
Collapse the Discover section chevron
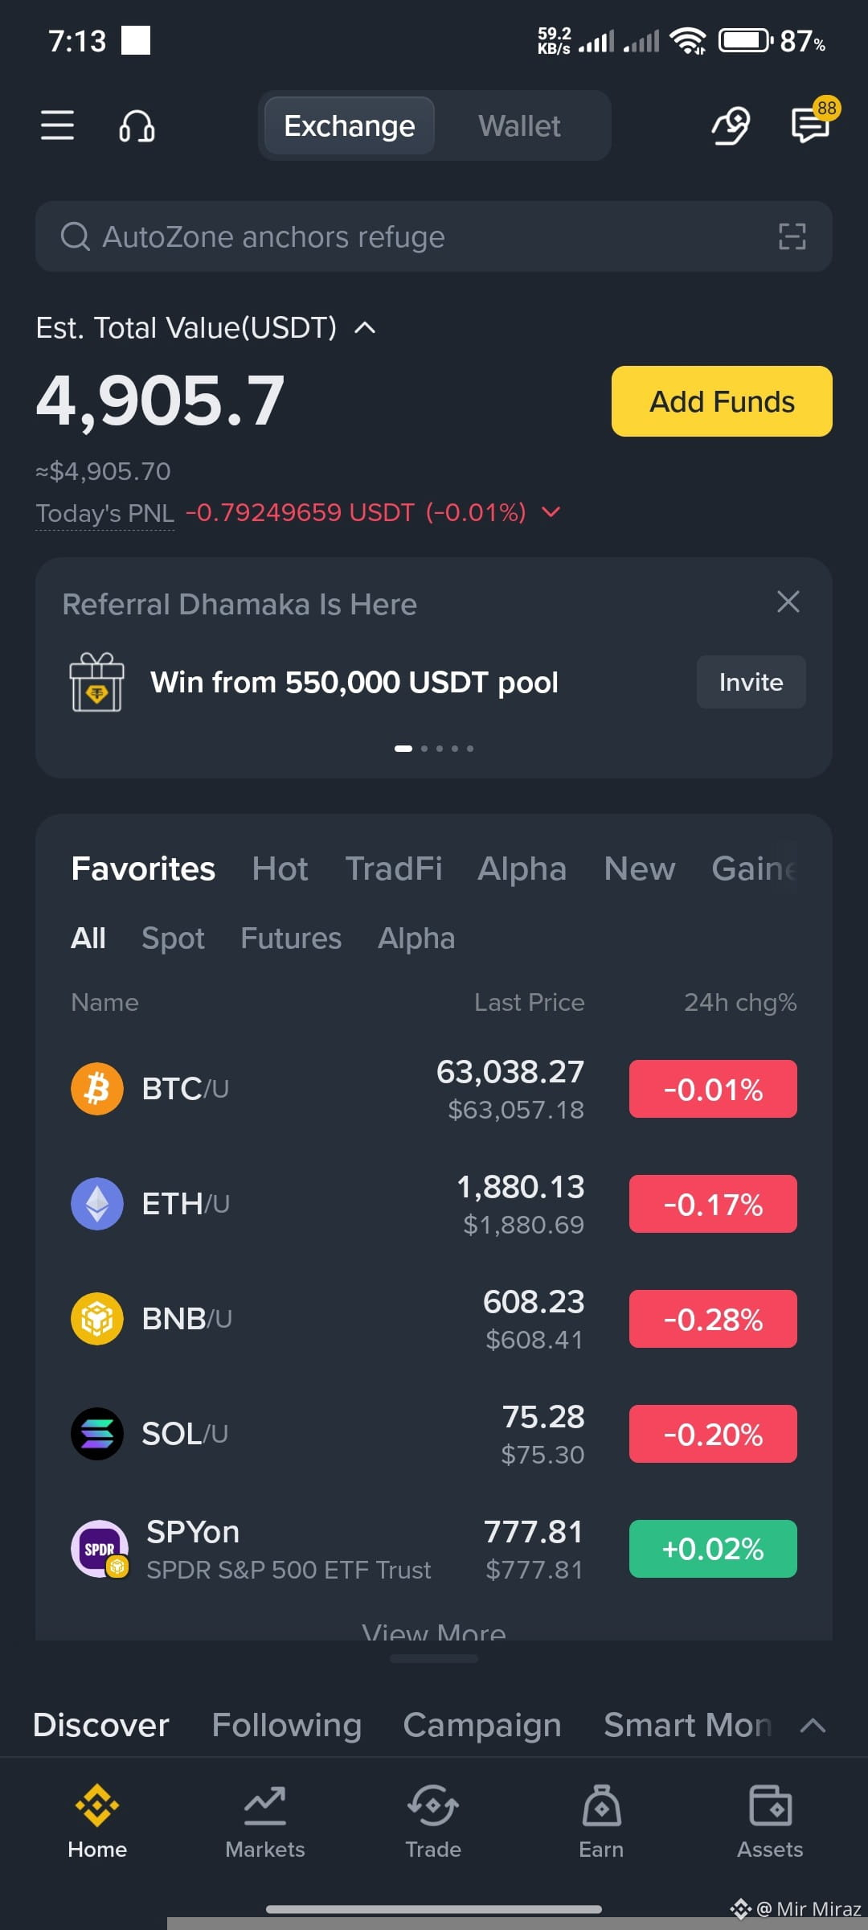tap(813, 1725)
